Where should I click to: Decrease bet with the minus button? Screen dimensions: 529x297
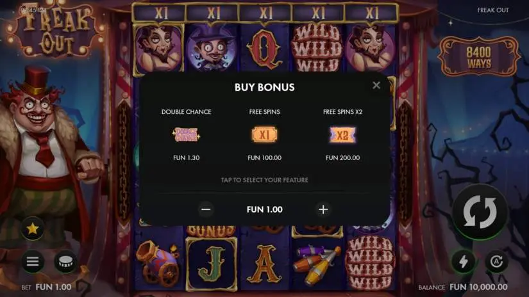click(x=206, y=209)
